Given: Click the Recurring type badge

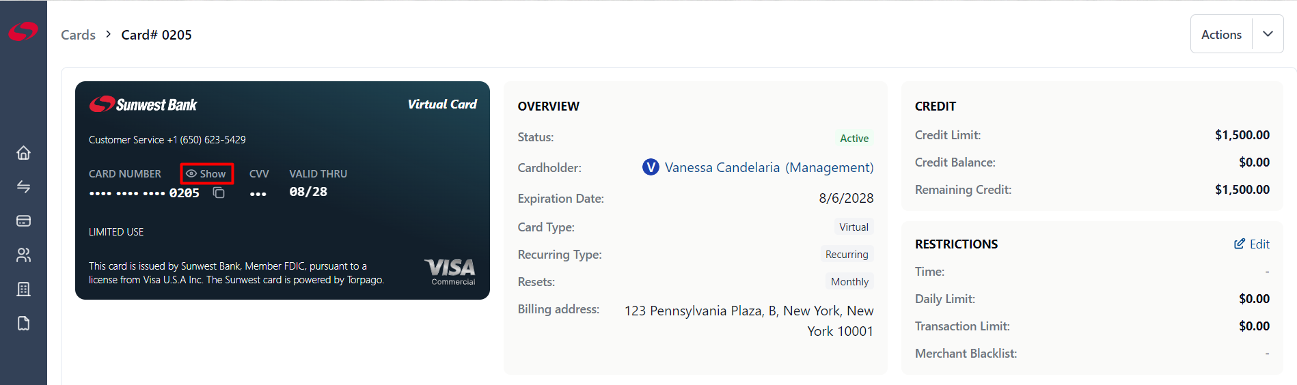Looking at the screenshot, I should (847, 254).
